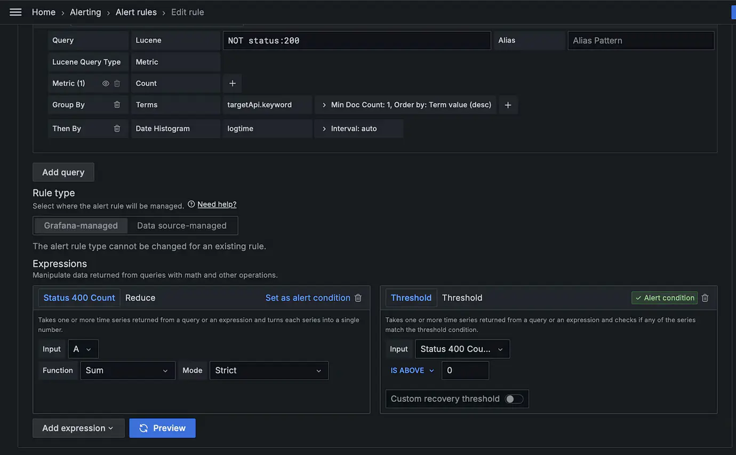
Task: Delete the Threshold expression
Action: point(705,298)
